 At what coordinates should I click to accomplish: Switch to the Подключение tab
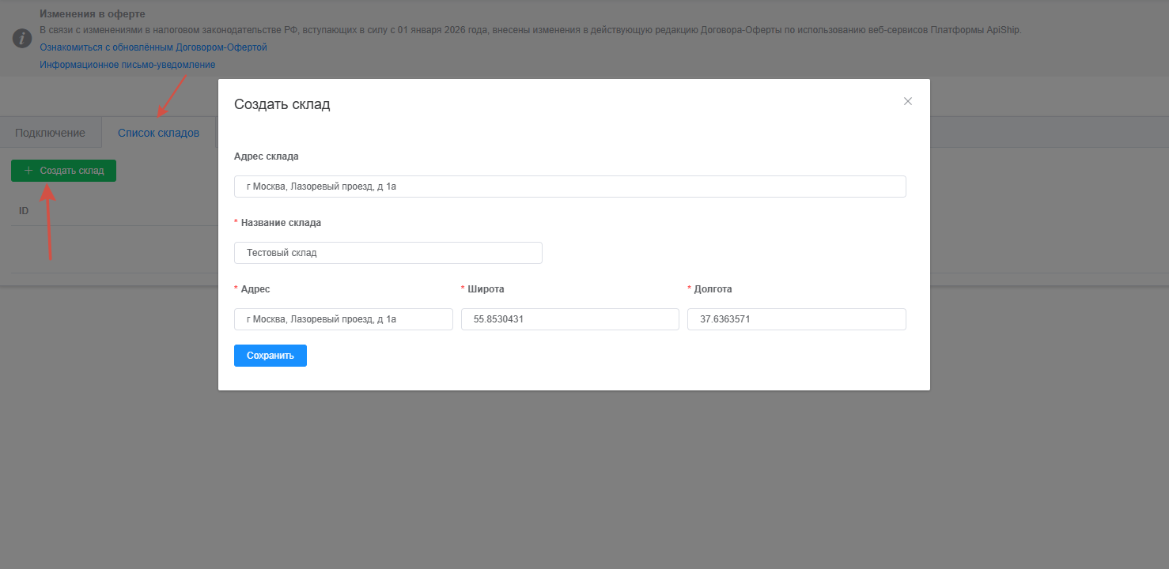click(x=50, y=133)
